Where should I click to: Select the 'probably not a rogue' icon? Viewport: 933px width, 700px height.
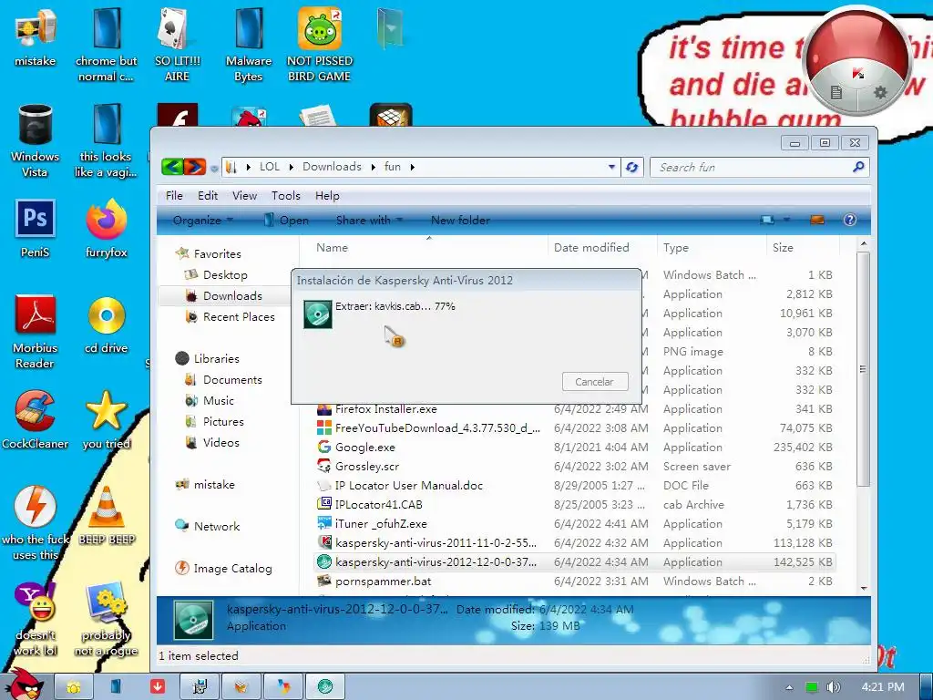[x=106, y=619]
